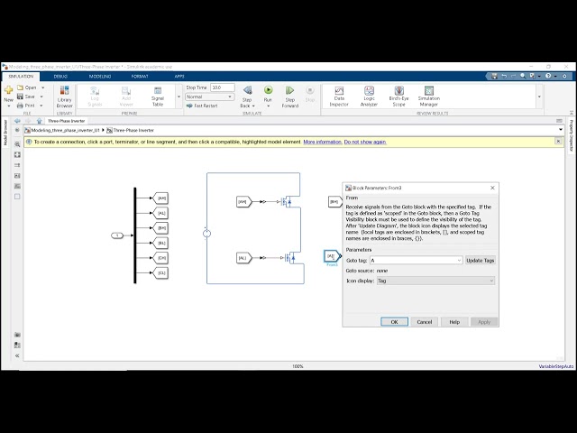Click the Stop Time input field
The width and height of the screenshot is (577, 433).
(223, 88)
